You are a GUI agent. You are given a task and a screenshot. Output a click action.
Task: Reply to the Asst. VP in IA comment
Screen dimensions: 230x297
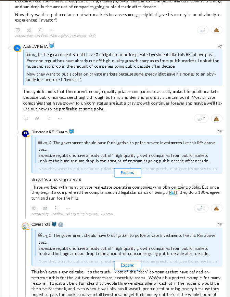[26, 119]
